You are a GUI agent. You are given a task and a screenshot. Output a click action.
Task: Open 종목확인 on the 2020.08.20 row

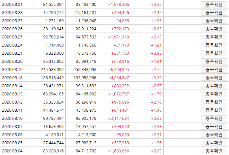point(214,62)
